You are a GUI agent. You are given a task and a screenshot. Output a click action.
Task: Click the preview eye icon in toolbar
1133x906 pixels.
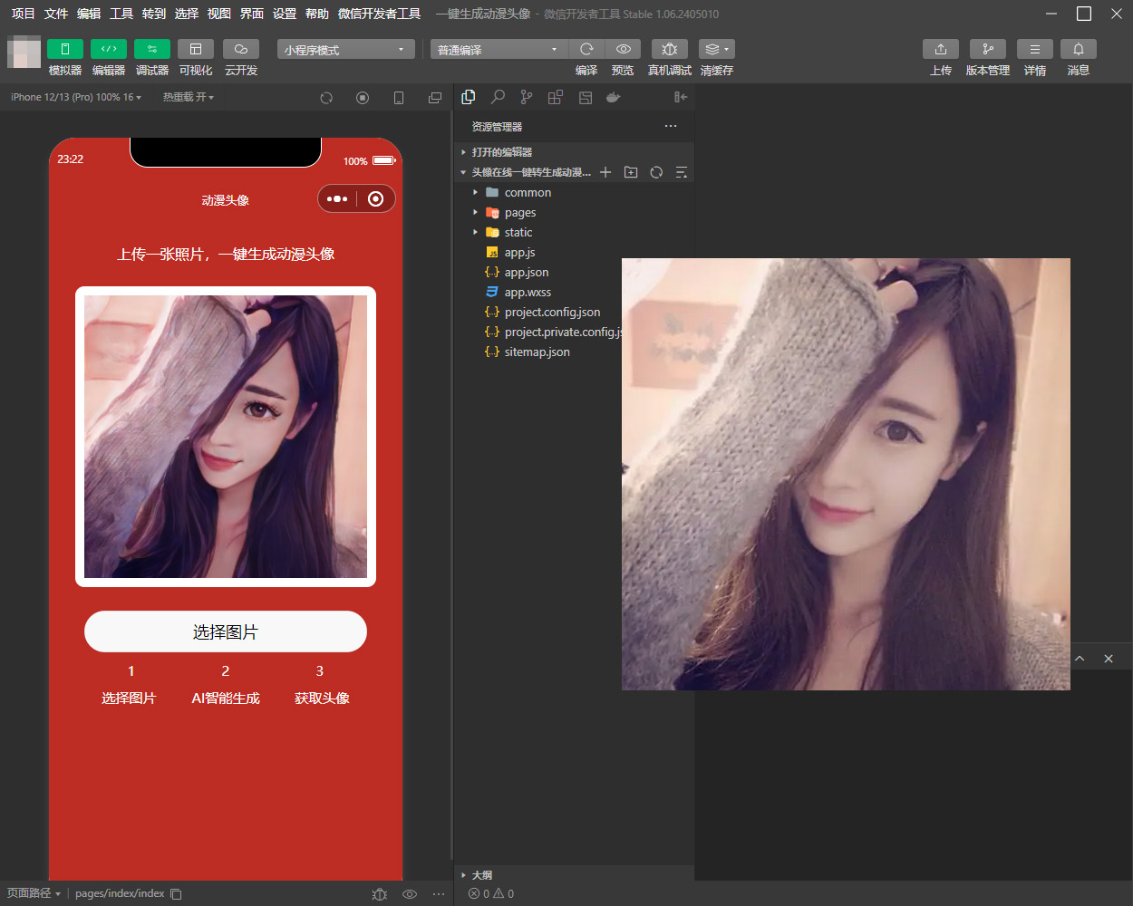point(624,49)
